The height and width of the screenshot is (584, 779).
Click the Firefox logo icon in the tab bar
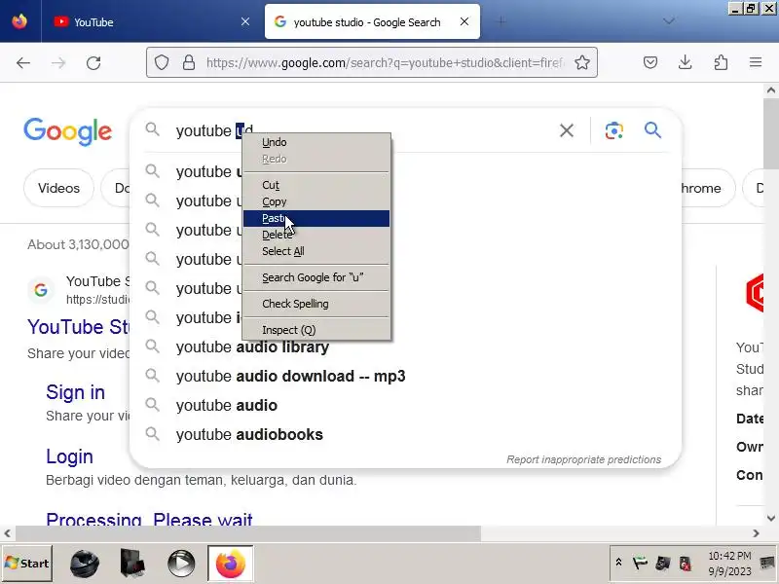(19, 21)
